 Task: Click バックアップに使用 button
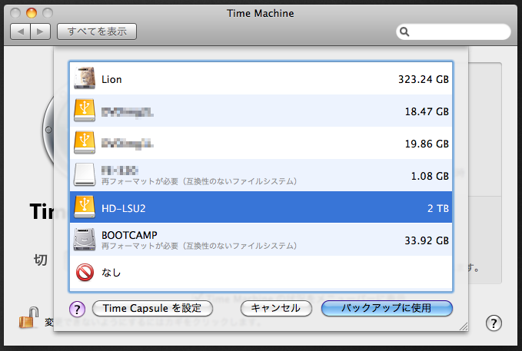[x=387, y=309]
